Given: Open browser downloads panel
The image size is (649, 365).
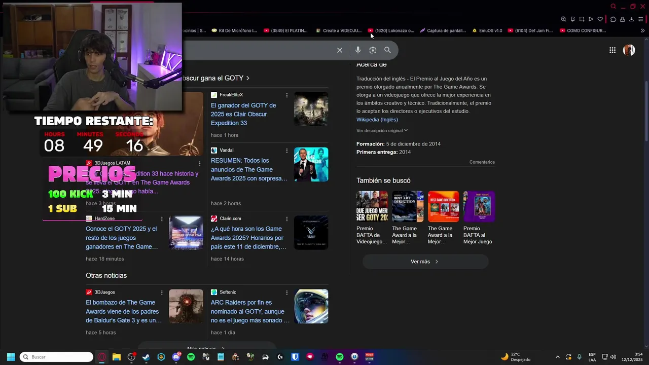Looking at the screenshot, I should pos(631,19).
